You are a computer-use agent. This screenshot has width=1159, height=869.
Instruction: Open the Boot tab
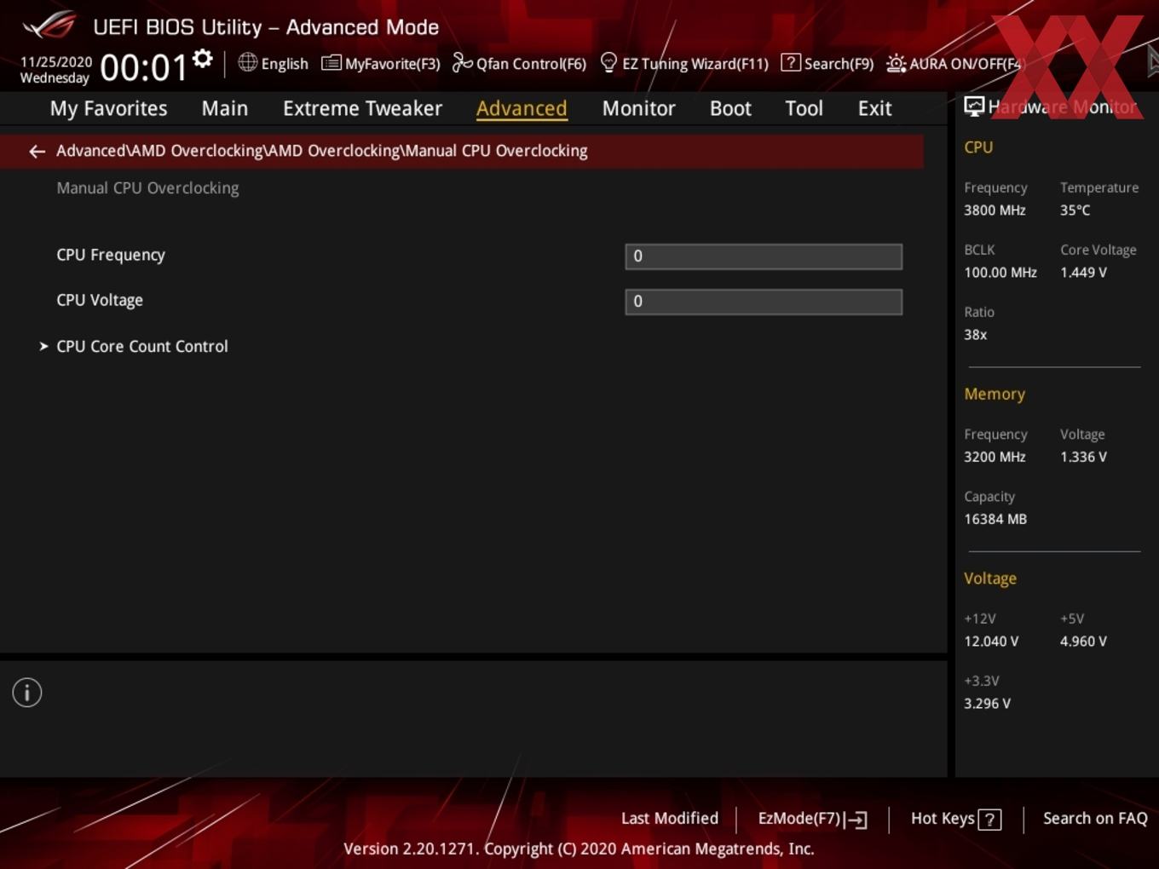point(730,108)
